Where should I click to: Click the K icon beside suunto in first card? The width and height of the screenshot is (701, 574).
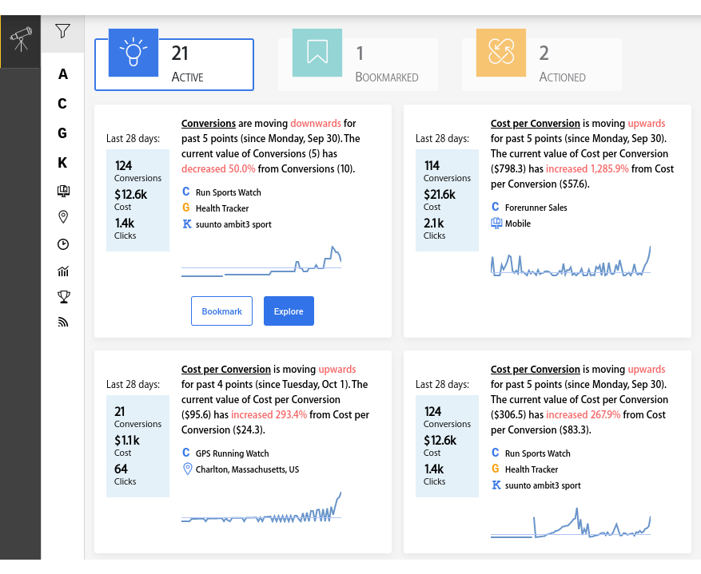click(x=187, y=224)
